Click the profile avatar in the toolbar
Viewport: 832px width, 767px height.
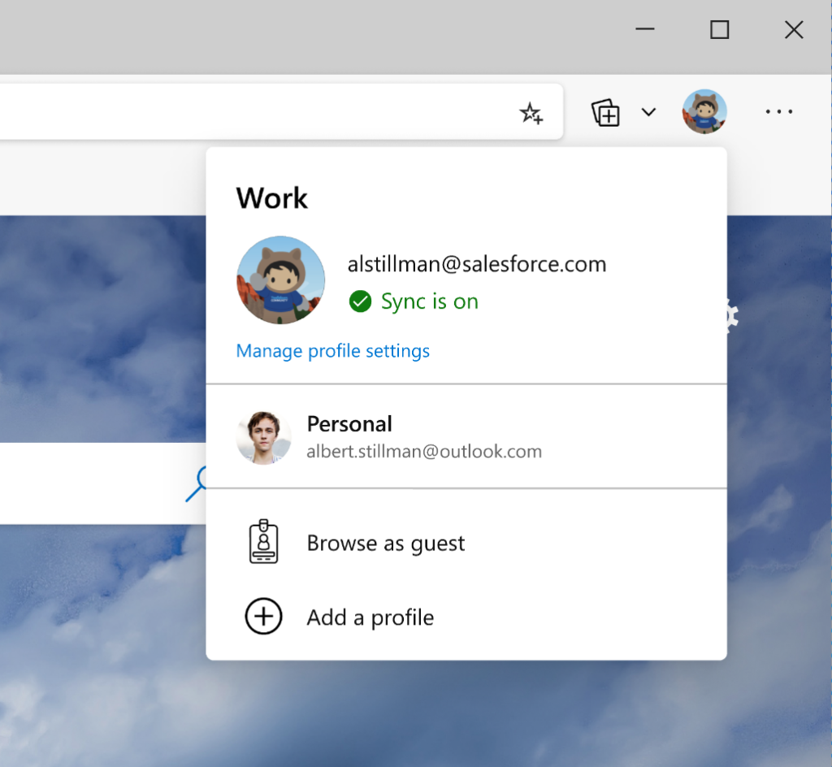(704, 111)
